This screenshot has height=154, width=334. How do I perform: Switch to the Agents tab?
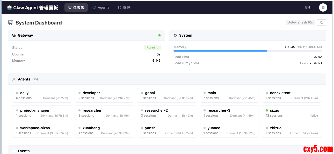pos(101,7)
